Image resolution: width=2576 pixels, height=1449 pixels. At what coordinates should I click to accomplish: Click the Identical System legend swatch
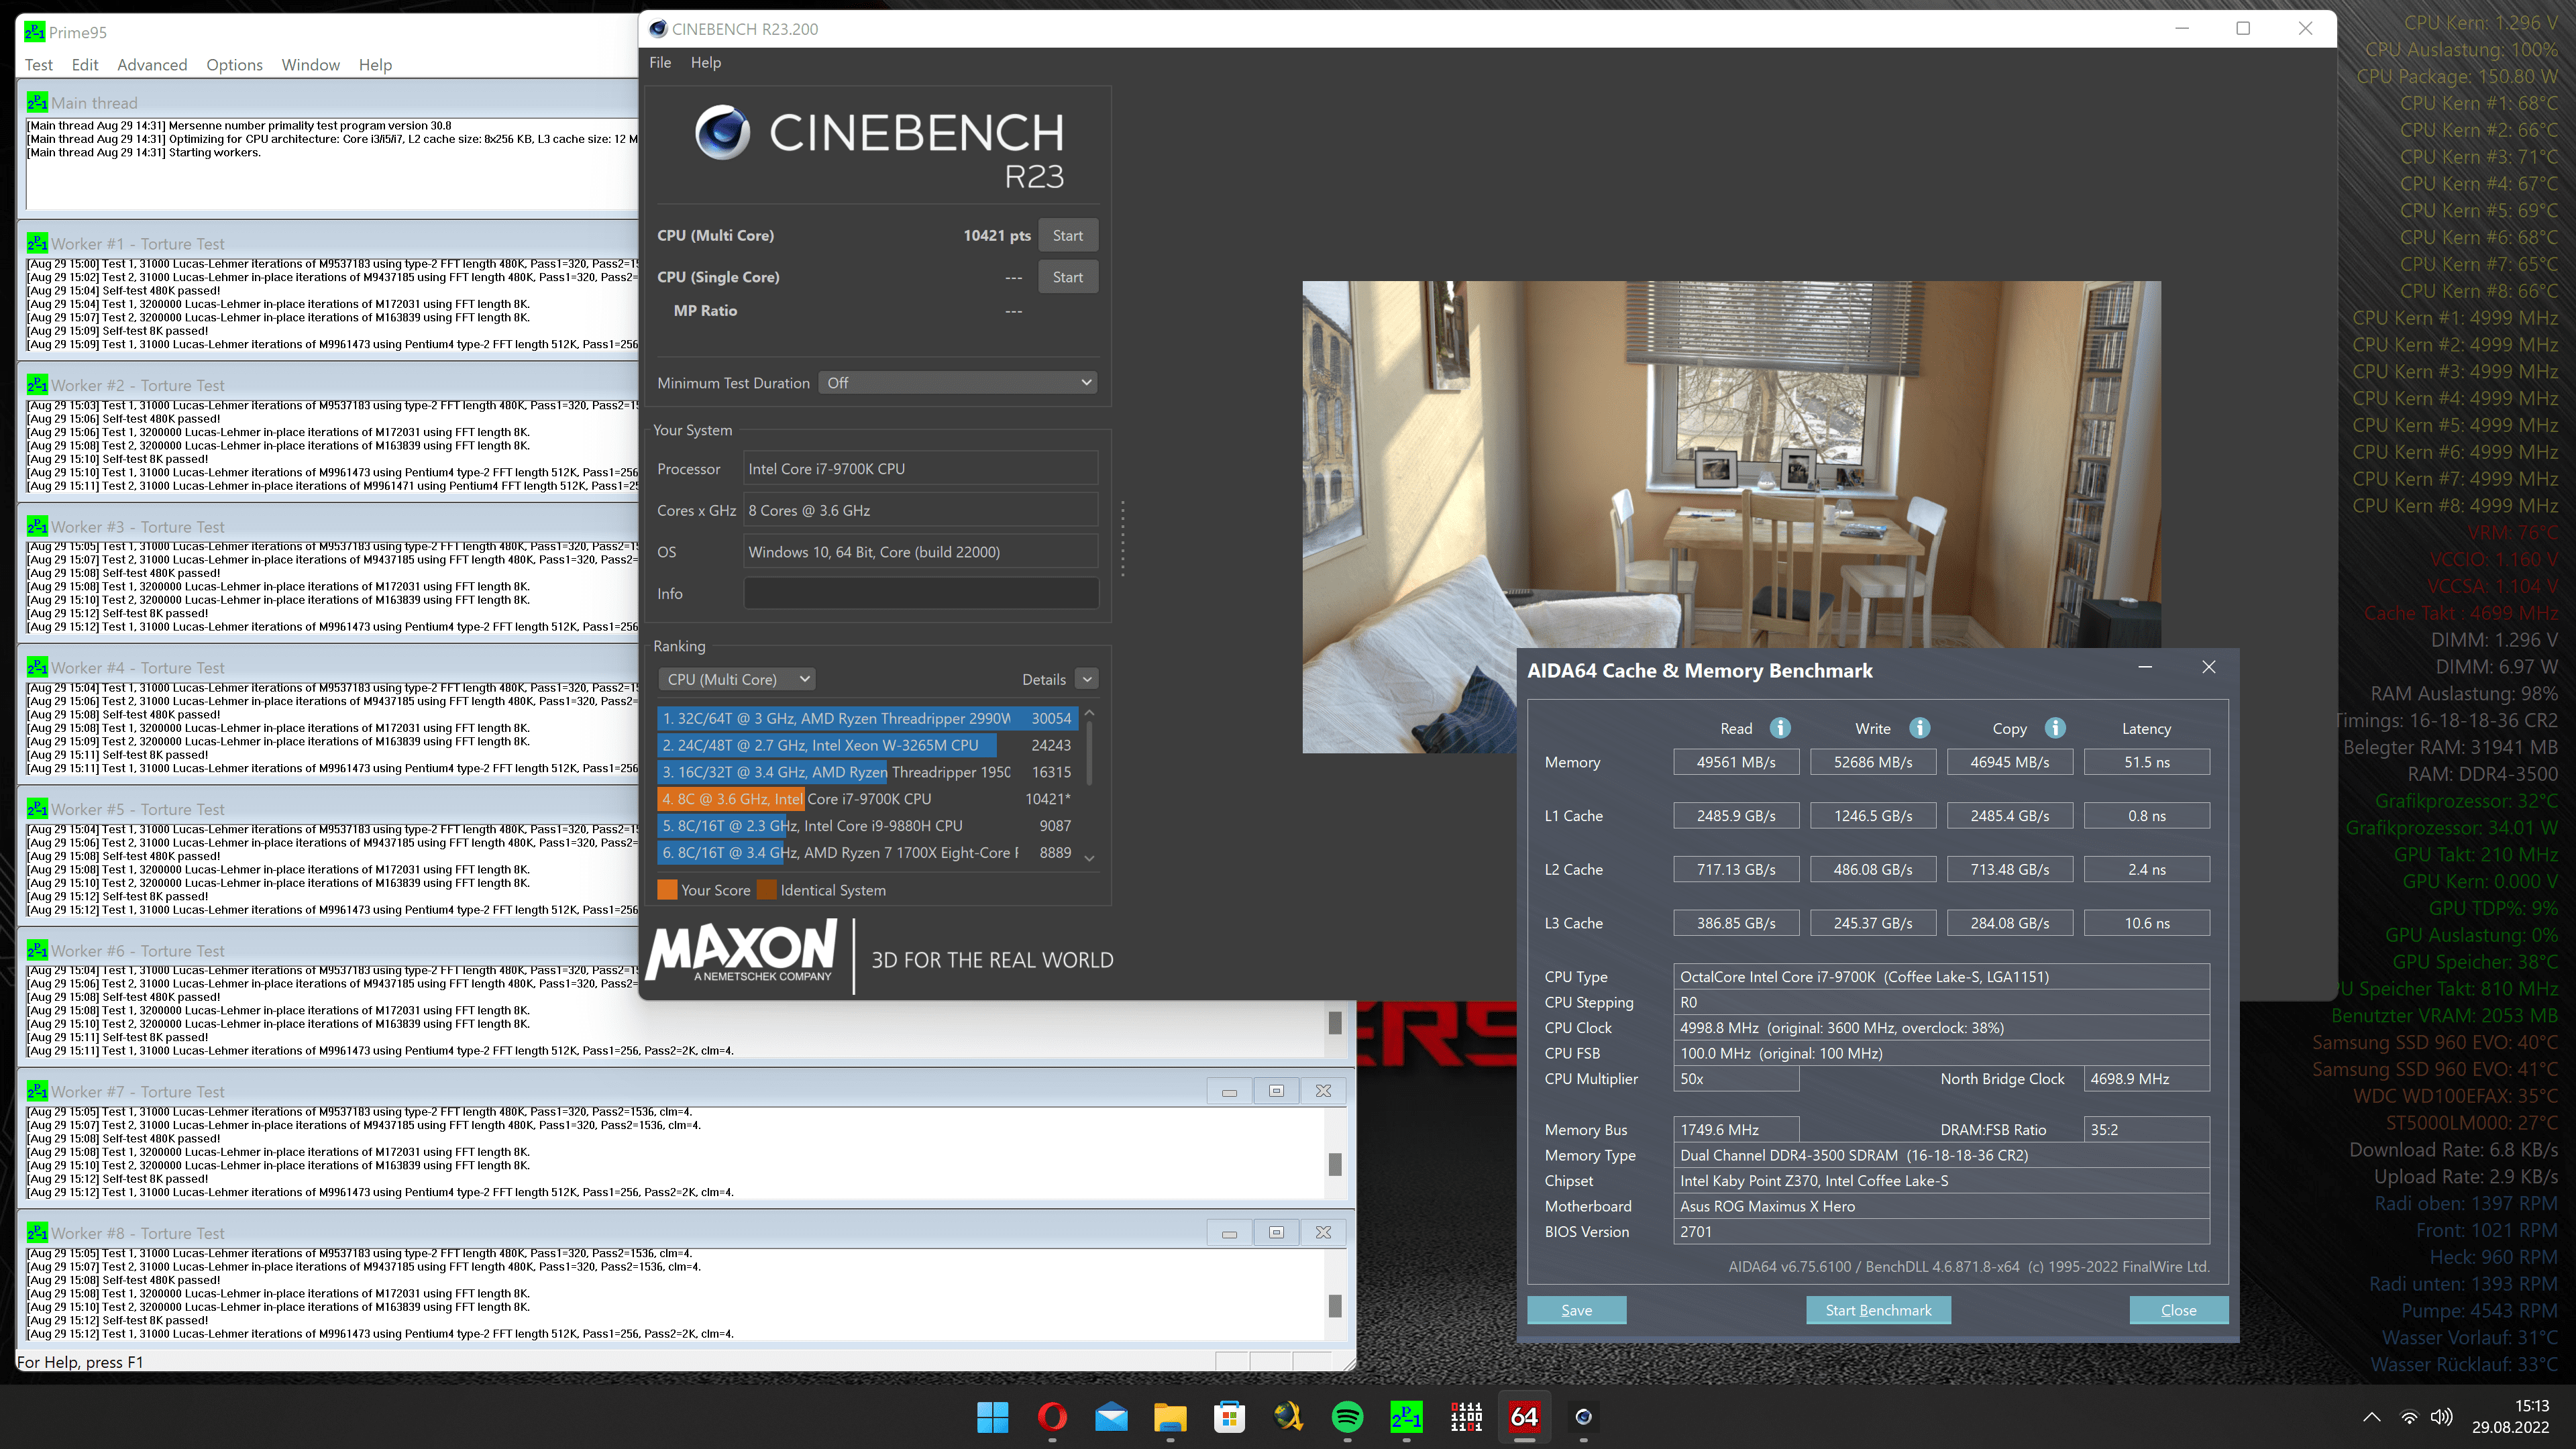767,890
